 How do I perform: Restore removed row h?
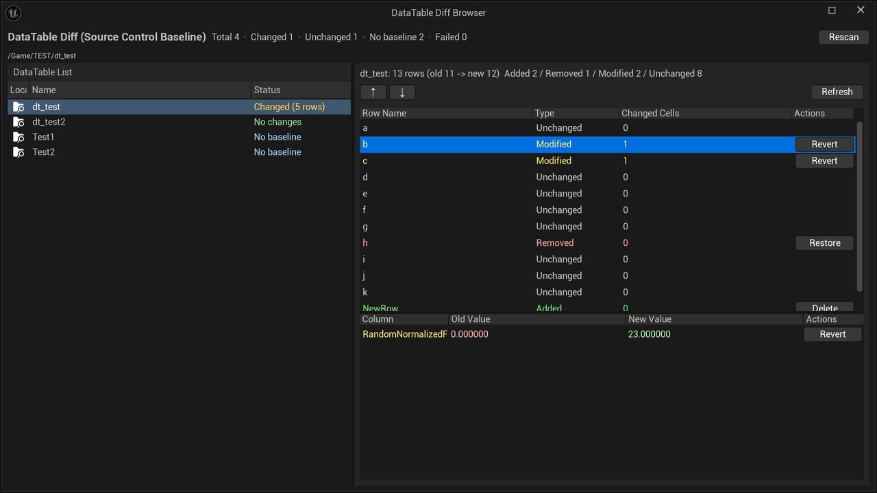pos(824,243)
